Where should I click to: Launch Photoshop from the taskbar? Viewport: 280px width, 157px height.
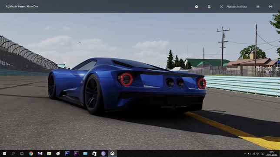pos(67,154)
